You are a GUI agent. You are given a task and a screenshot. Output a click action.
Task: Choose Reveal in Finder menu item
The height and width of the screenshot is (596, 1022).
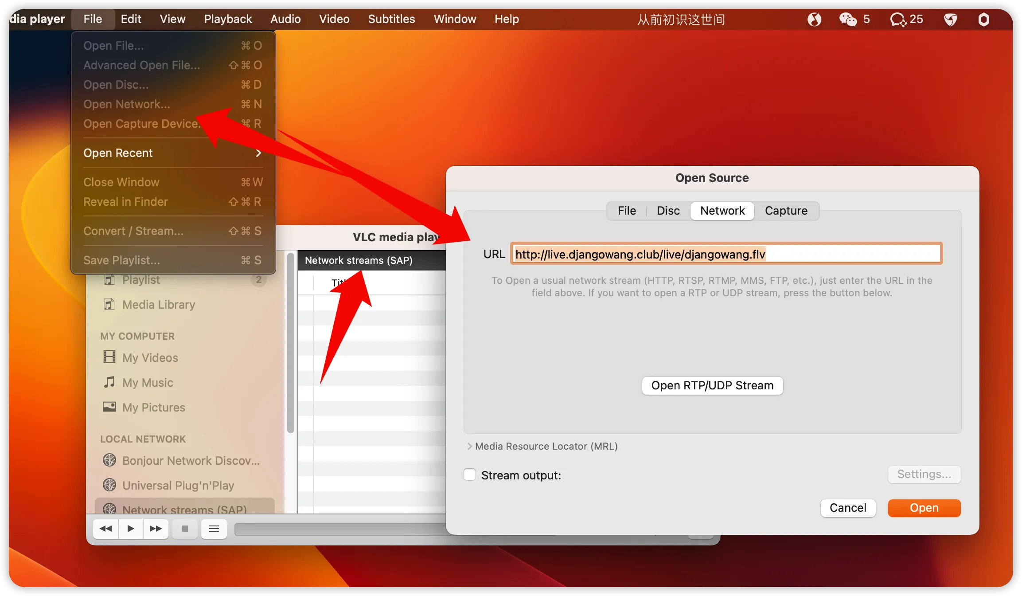(173, 202)
